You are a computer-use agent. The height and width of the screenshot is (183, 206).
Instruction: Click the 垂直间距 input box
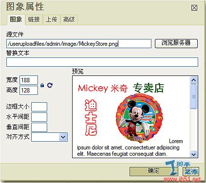(x=39, y=127)
